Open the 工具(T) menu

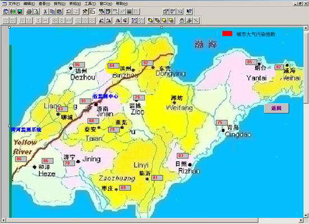[90, 3]
